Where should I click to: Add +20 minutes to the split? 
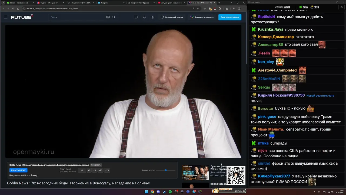tap(107, 170)
